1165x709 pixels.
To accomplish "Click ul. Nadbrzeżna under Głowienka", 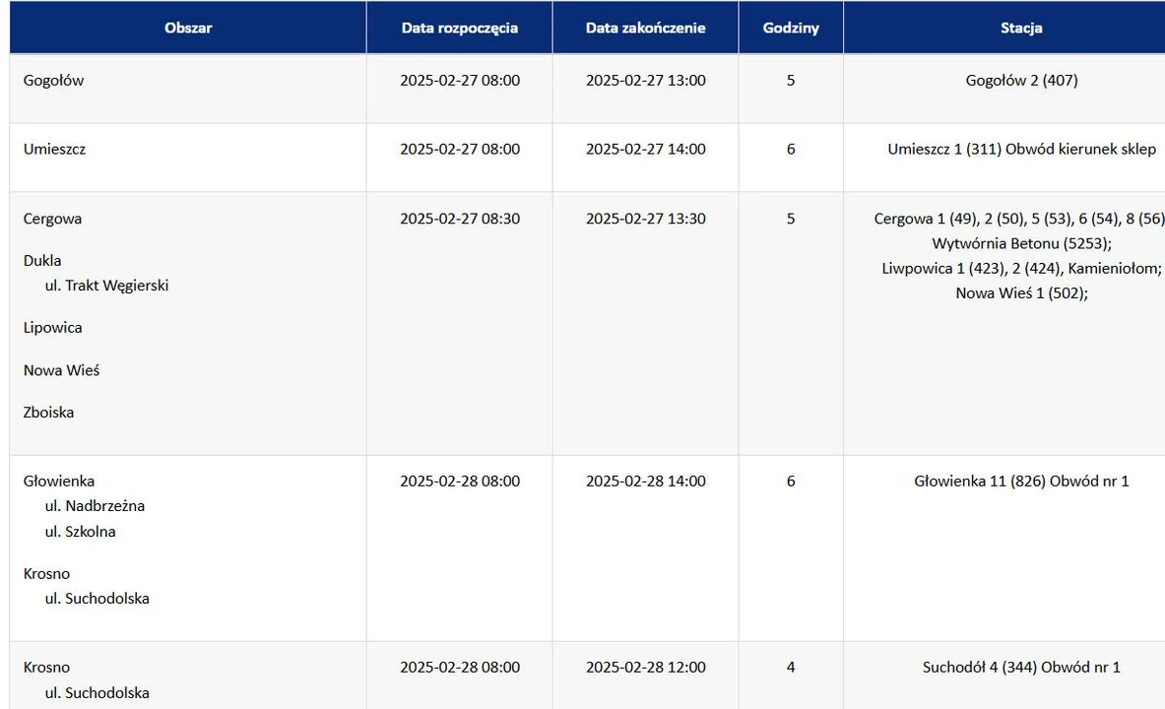I will 96,506.
